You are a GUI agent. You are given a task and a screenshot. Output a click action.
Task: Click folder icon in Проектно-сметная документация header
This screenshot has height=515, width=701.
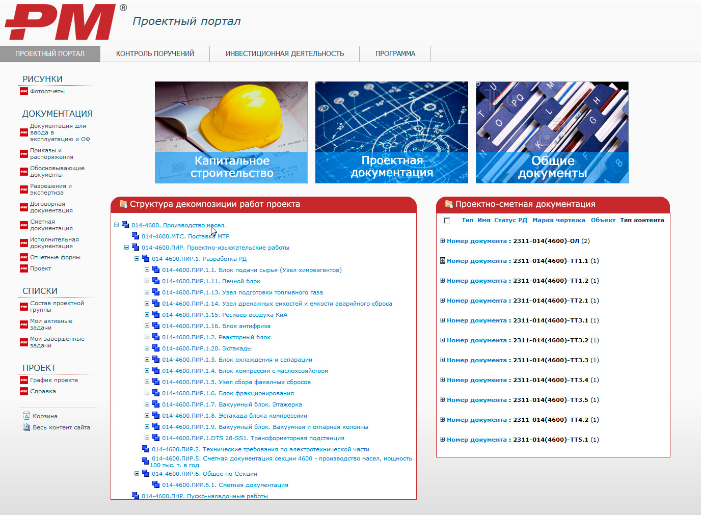tap(449, 204)
